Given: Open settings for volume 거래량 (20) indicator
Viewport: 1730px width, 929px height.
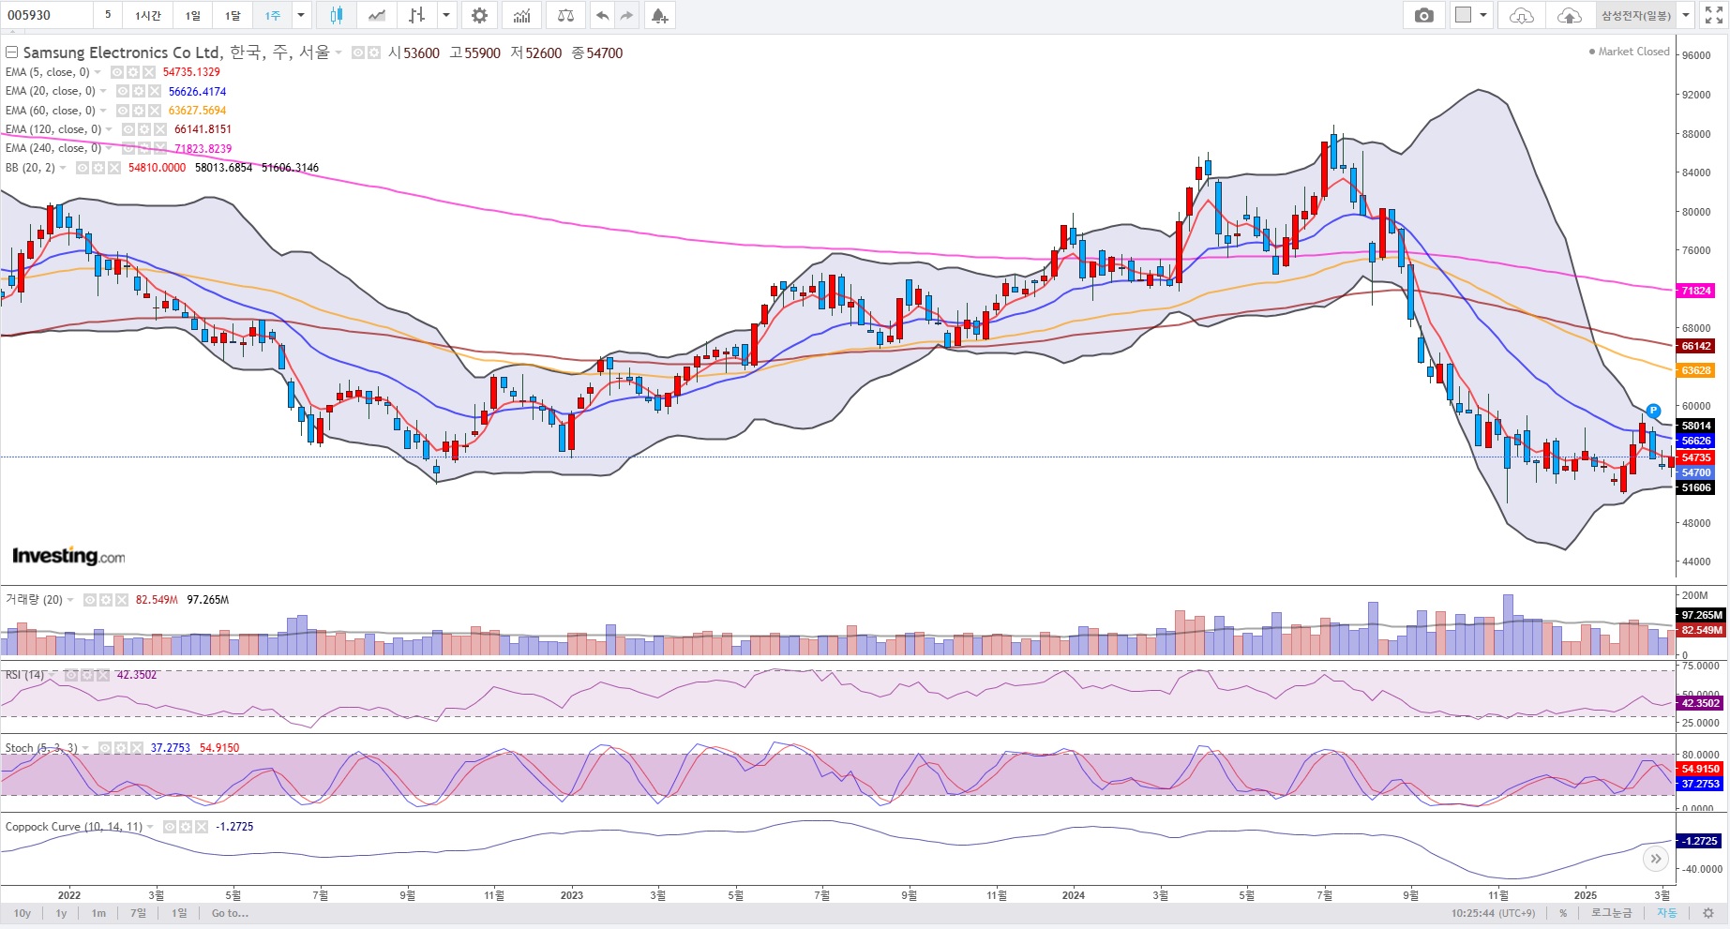Looking at the screenshot, I should click(106, 600).
